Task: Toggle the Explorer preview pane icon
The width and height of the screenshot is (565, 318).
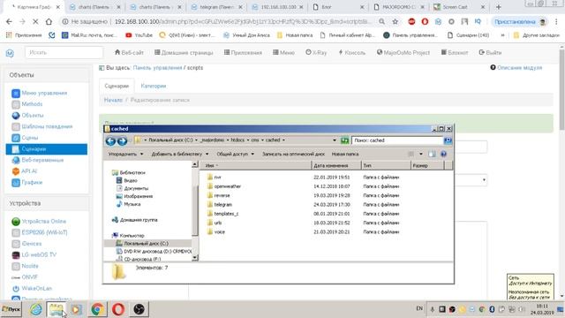Action: 432,154
